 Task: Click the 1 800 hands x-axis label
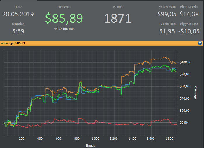pyautogui.click(x=169, y=138)
